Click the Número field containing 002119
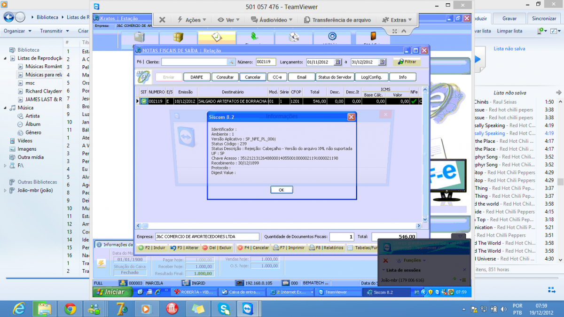 click(266, 62)
